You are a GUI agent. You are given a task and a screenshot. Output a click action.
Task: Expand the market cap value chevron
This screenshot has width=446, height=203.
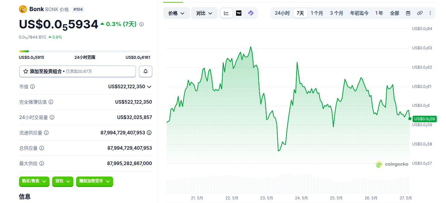(149, 87)
